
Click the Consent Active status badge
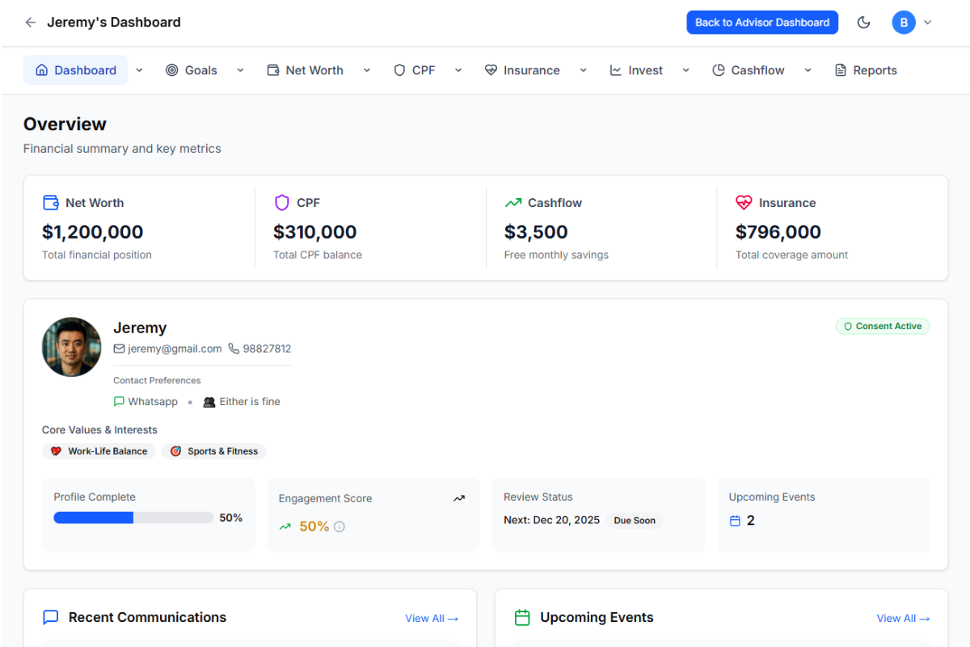tap(882, 326)
